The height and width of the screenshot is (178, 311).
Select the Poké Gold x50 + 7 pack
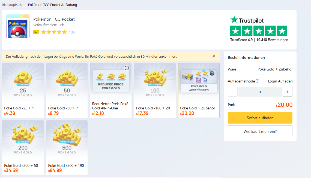(x=67, y=90)
